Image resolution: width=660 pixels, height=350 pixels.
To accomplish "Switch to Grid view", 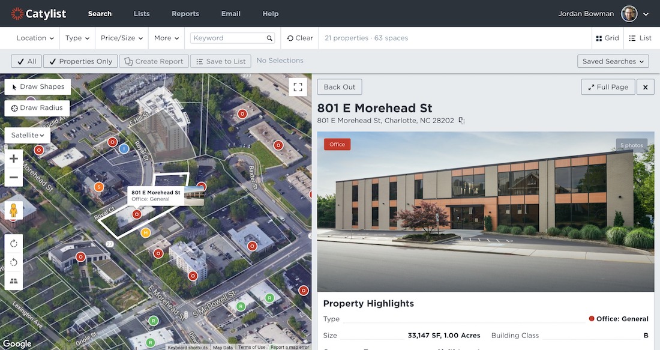I will (x=607, y=38).
